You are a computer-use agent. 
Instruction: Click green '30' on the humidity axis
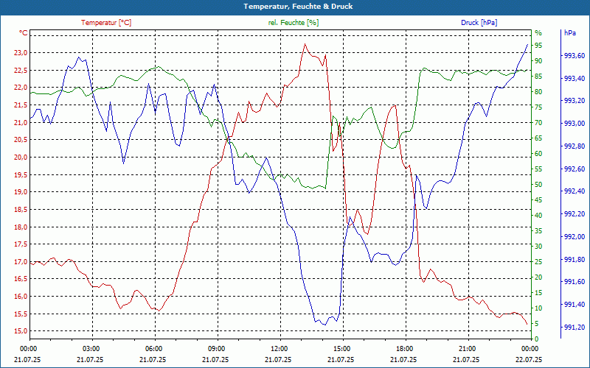(538, 247)
